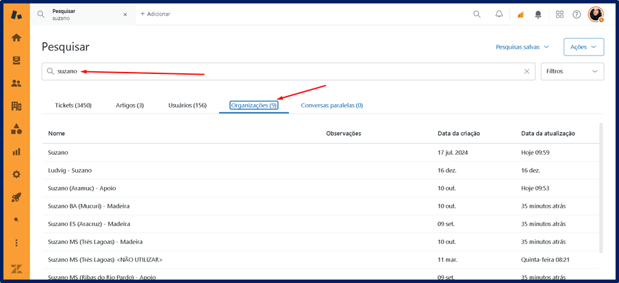Click inside the suzano search input field
The width and height of the screenshot is (619, 283).
288,71
